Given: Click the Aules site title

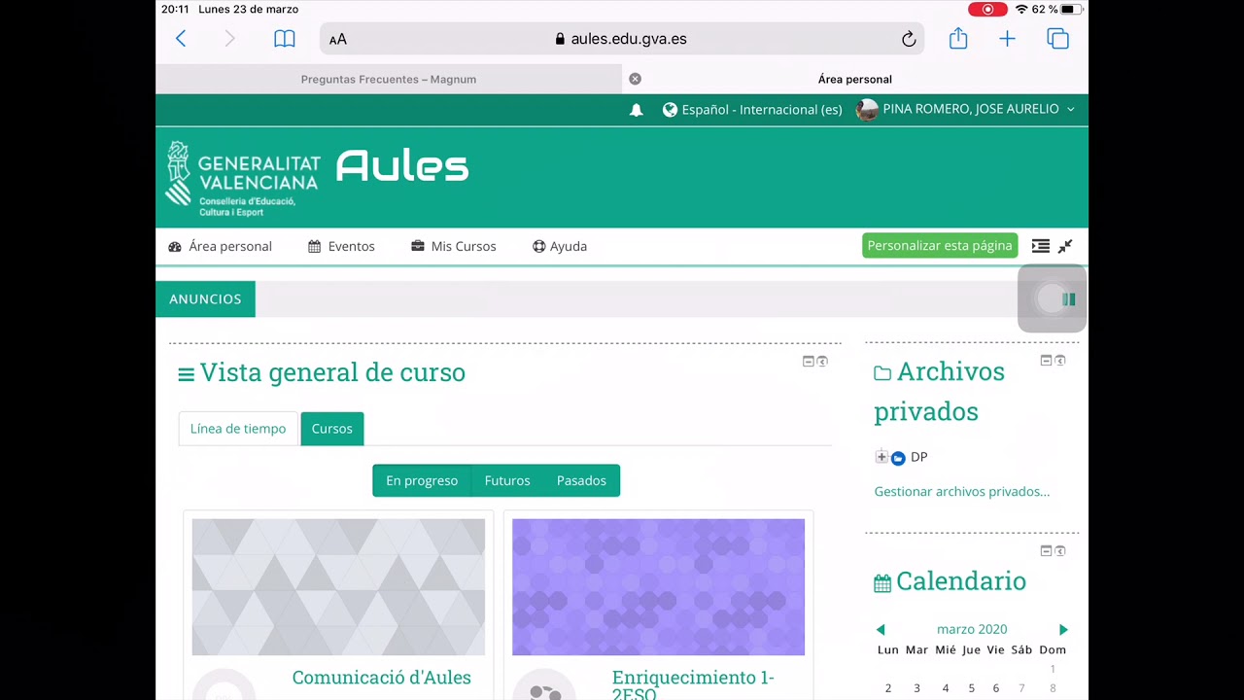Looking at the screenshot, I should click(x=402, y=165).
